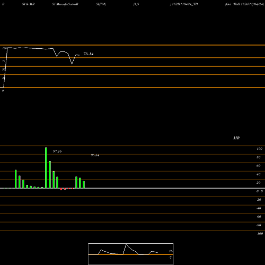Click the 60 label on MR axis
Viewport: 265px width, 265px height.
coord(259,166)
